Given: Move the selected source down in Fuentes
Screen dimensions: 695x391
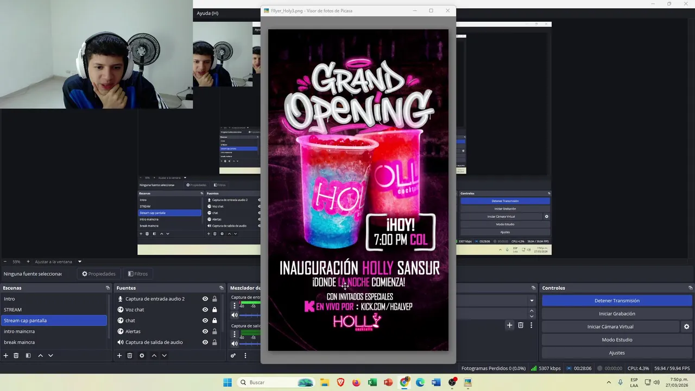Looking at the screenshot, I should pyautogui.click(x=164, y=356).
